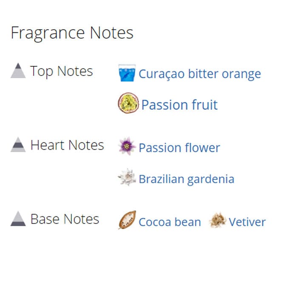Click the Vetiver root icon
306x306 pixels.
[218, 220]
